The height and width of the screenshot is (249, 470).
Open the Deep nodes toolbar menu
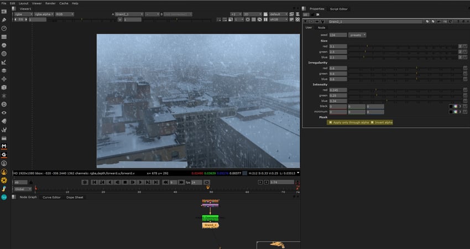point(4,105)
